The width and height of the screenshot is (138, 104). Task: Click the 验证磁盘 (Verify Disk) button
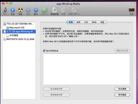coord(122,89)
